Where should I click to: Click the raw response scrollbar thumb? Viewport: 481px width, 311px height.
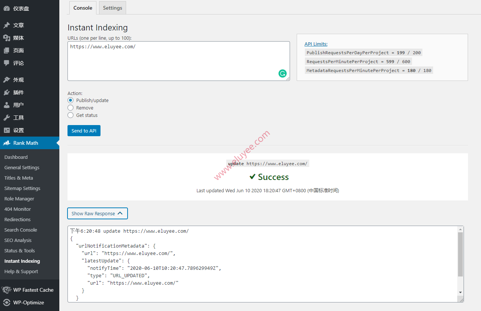click(x=460, y=255)
